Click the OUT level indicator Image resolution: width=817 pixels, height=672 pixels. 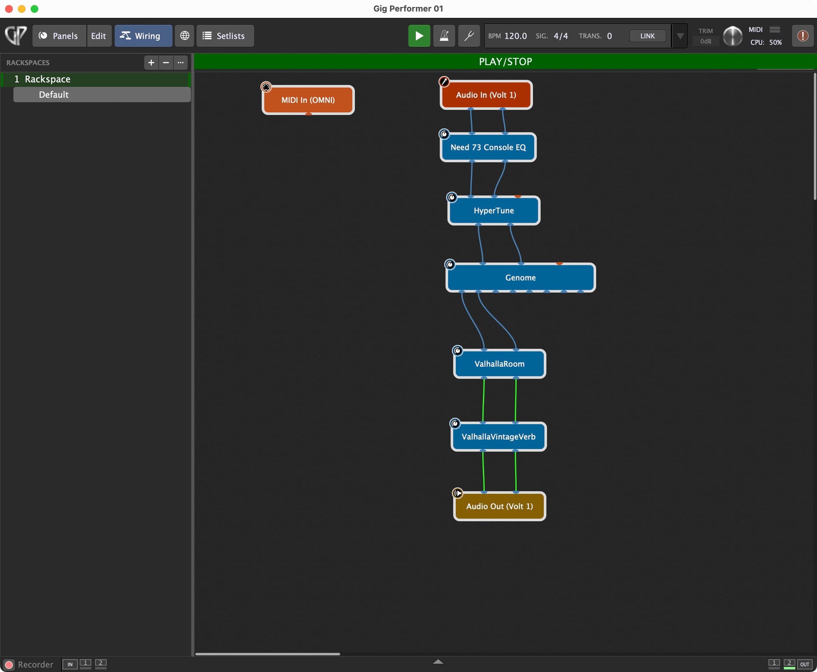tap(805, 664)
